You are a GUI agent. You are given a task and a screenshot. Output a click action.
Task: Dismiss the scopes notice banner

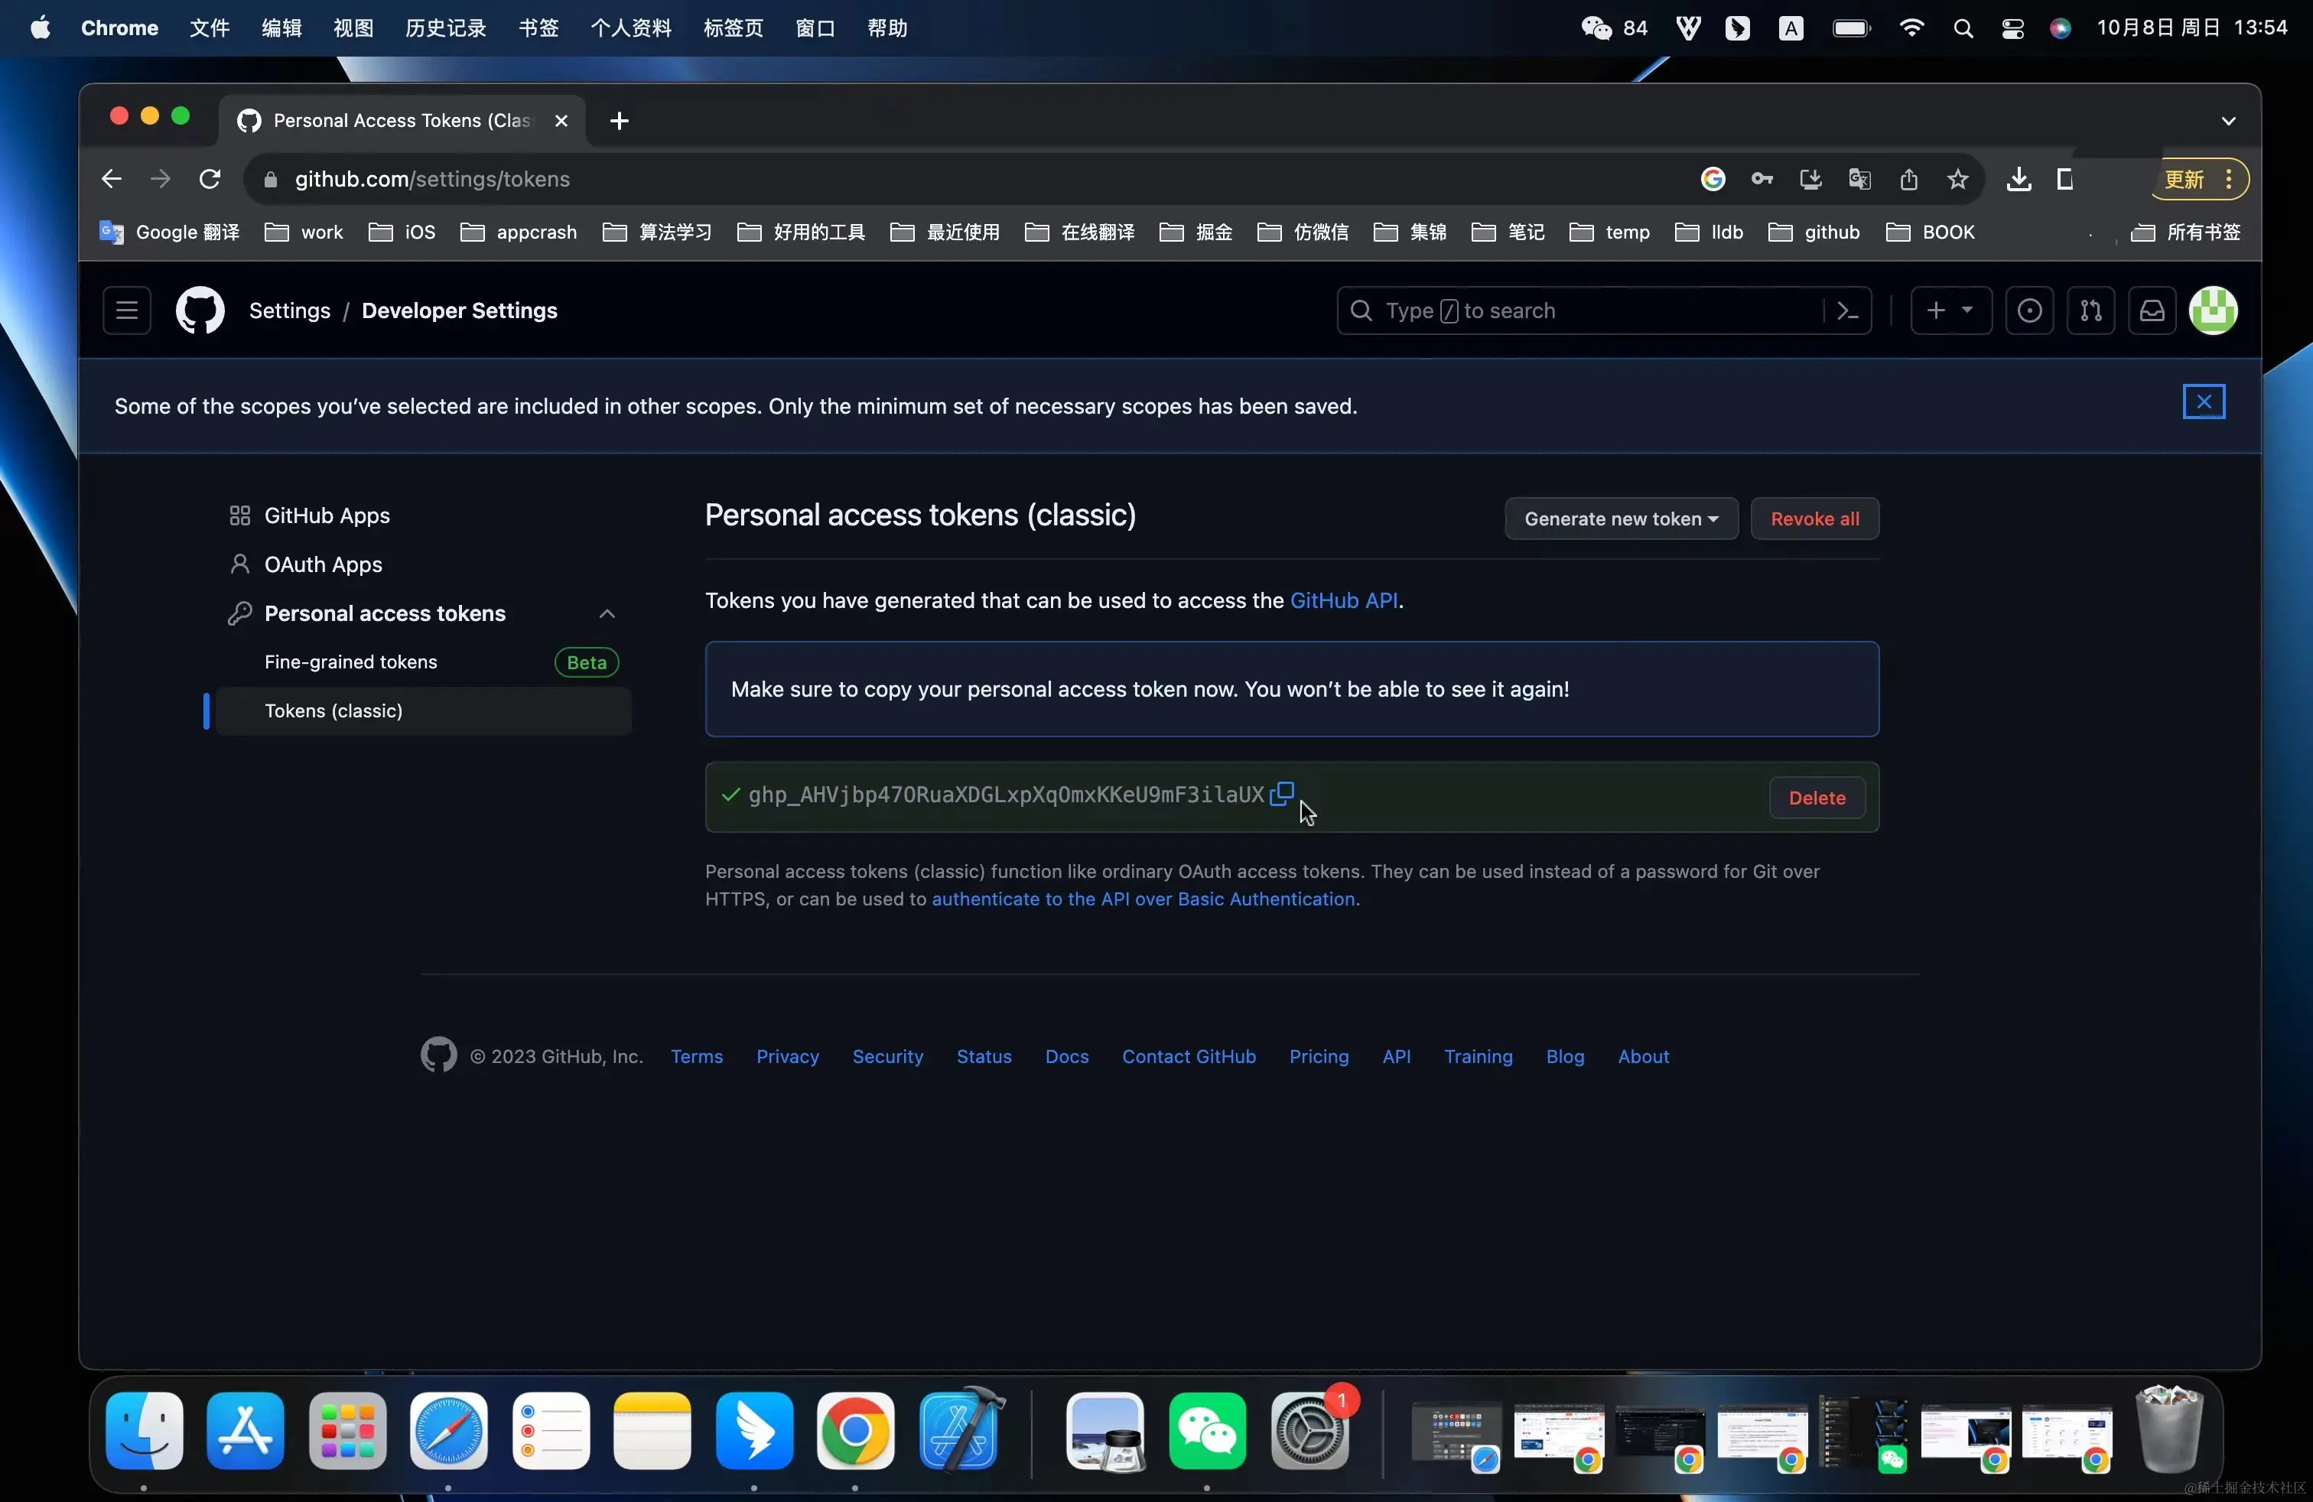[x=2203, y=402]
